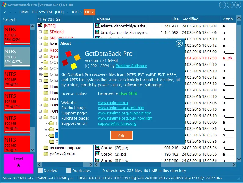Open the www.runtime.org/gdb.htm product link

pos(121,108)
